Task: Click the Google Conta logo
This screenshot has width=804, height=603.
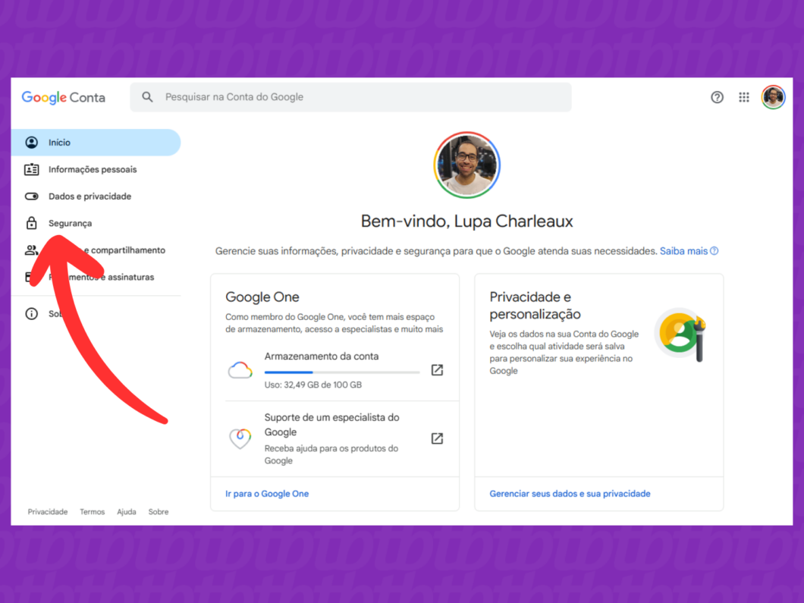Action: pos(63,97)
